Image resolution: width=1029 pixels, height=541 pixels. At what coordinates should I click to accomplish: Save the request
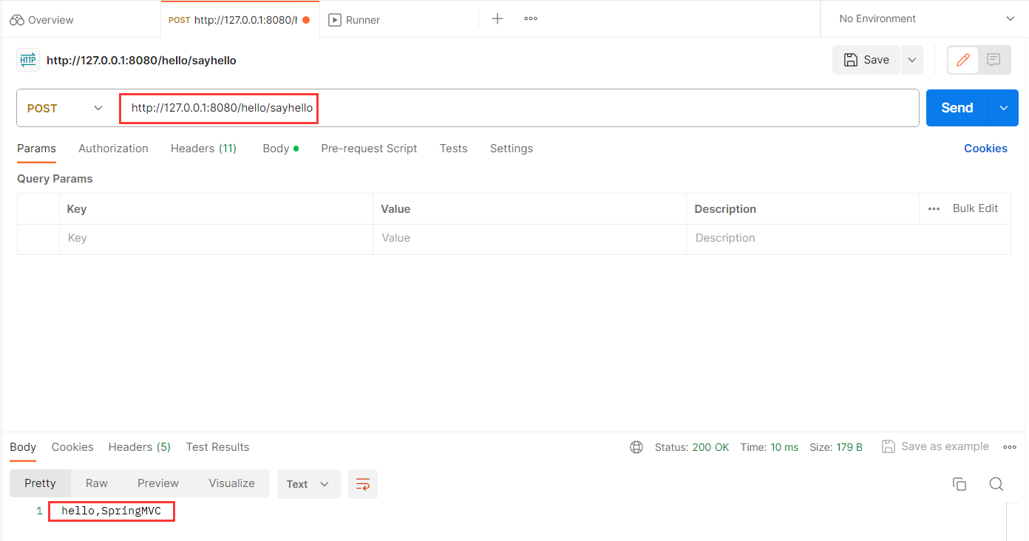coord(866,60)
